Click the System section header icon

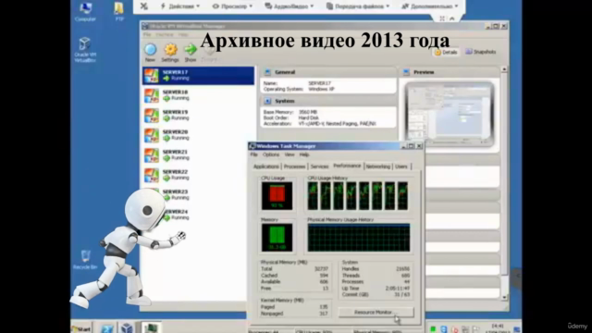(267, 101)
